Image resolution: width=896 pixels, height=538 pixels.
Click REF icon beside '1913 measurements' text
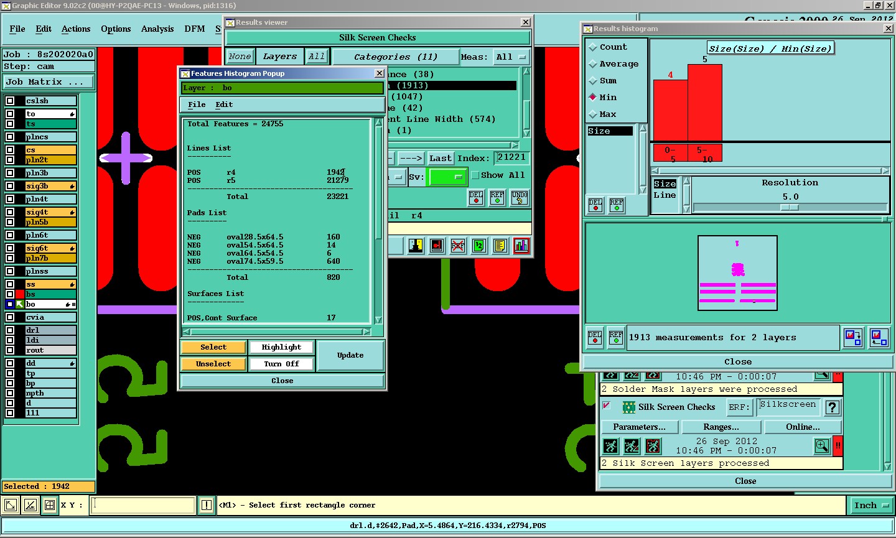[616, 338]
